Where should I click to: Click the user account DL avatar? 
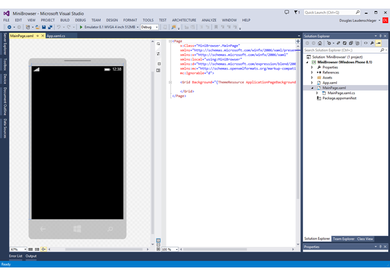[x=385, y=21]
